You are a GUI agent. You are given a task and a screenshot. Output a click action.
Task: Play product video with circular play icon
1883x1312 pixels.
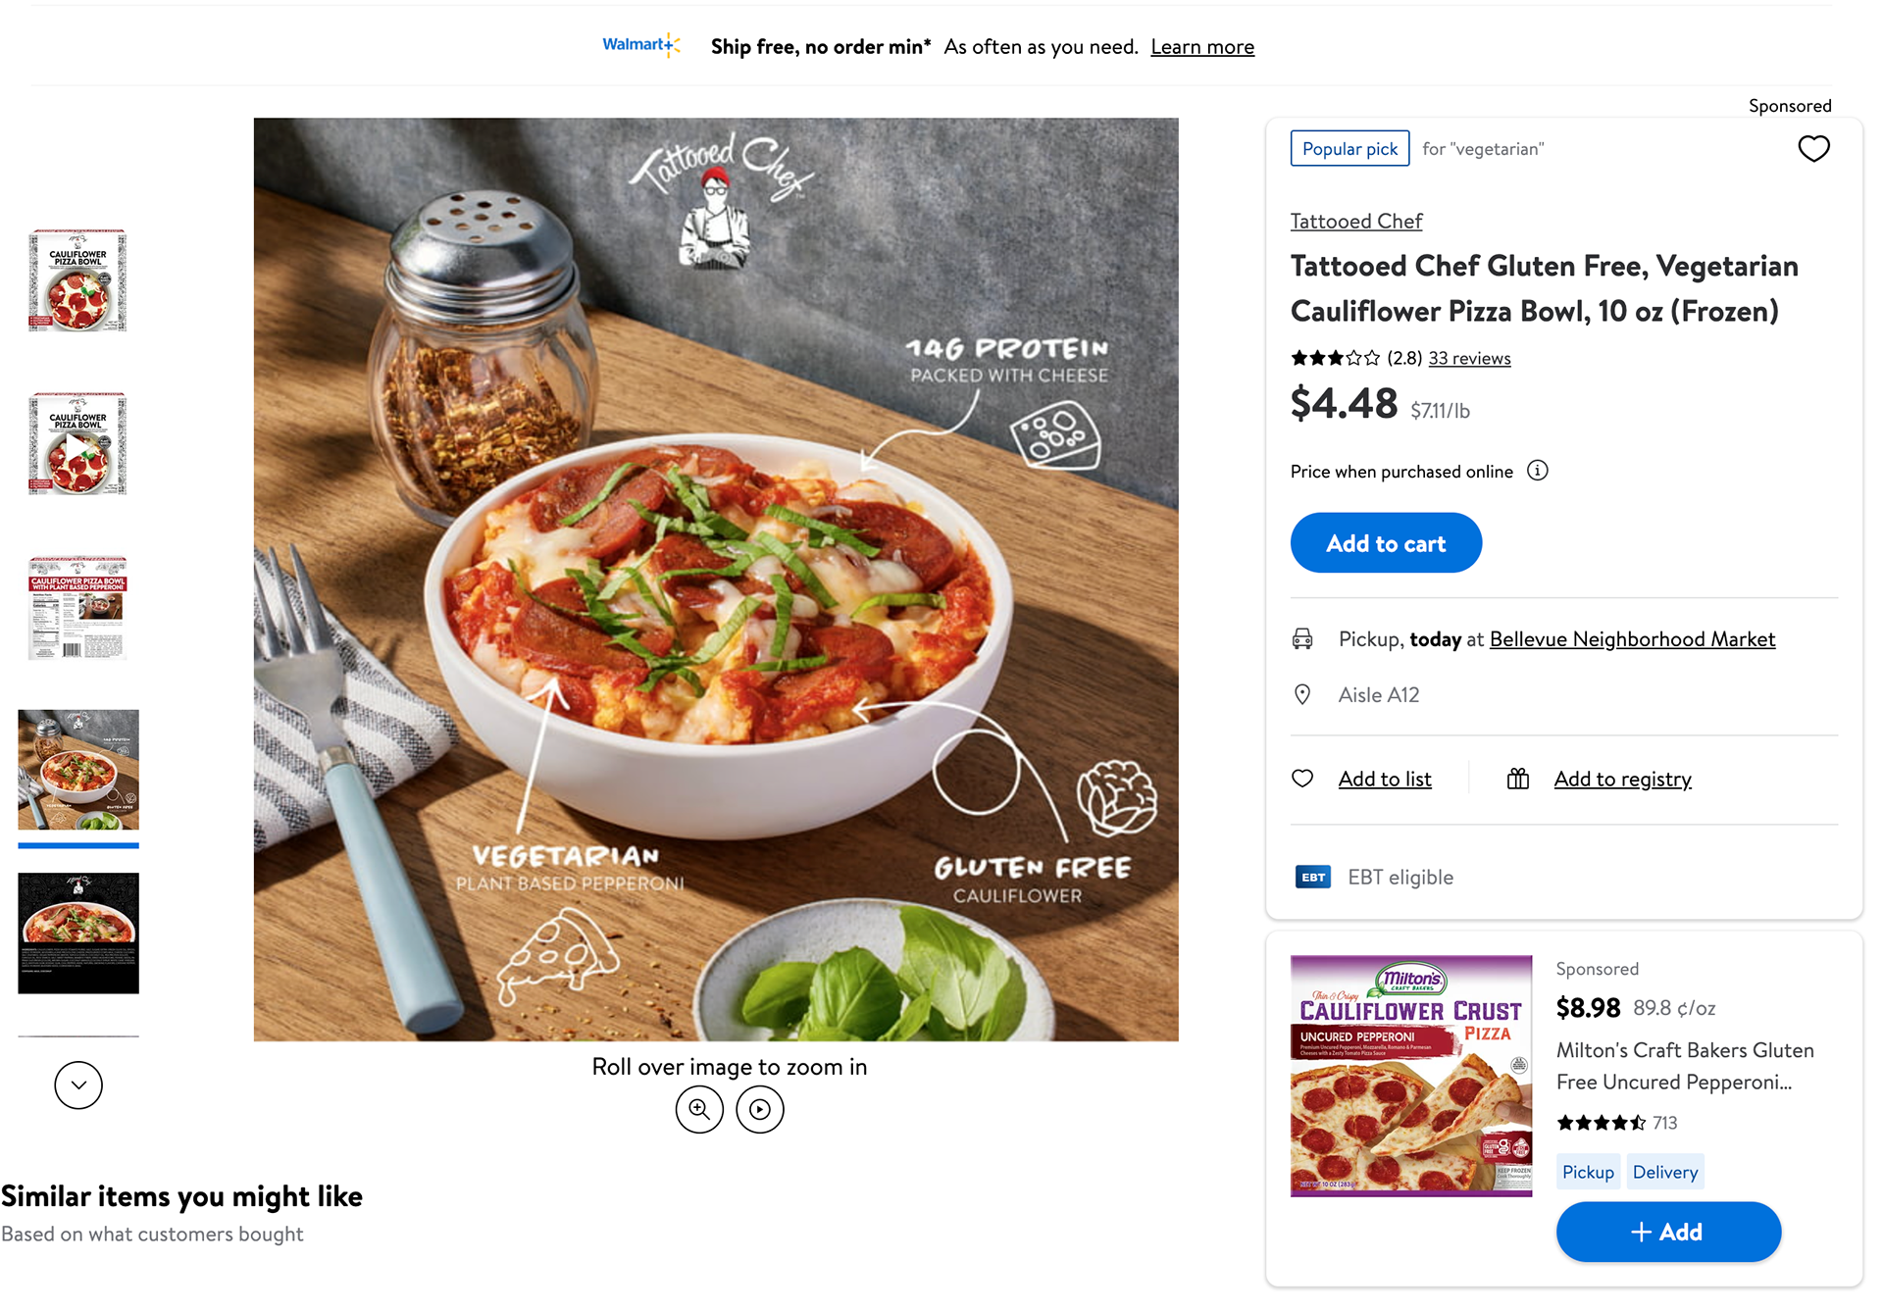(760, 1109)
